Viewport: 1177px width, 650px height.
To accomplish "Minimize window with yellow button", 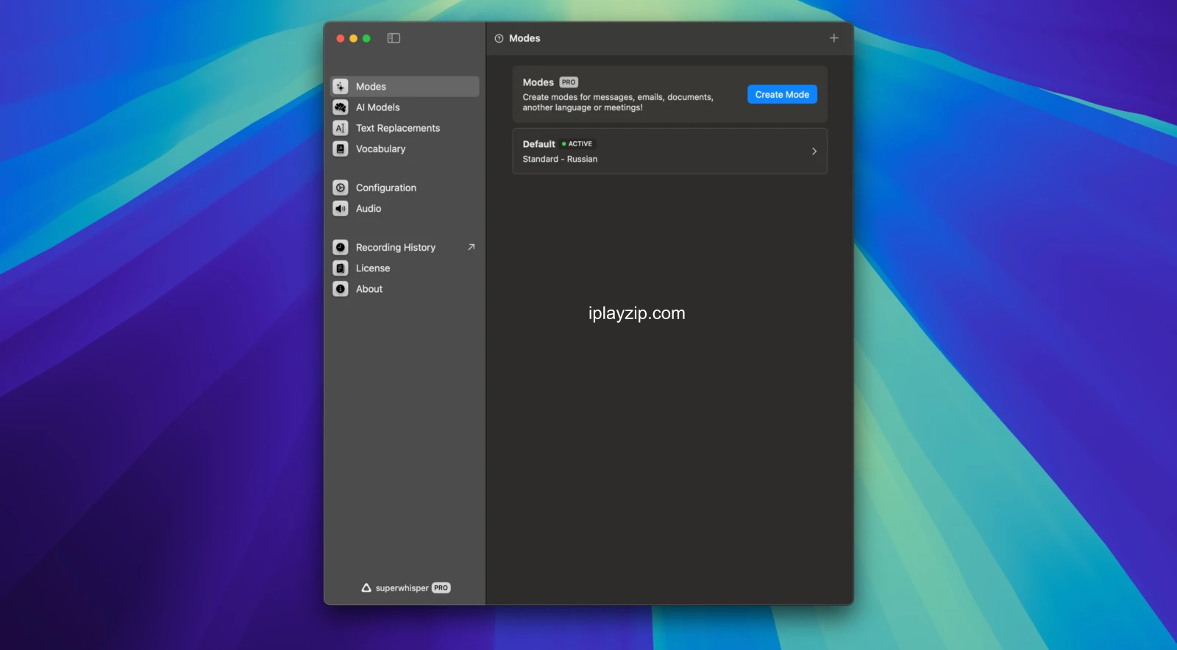I will [x=353, y=38].
